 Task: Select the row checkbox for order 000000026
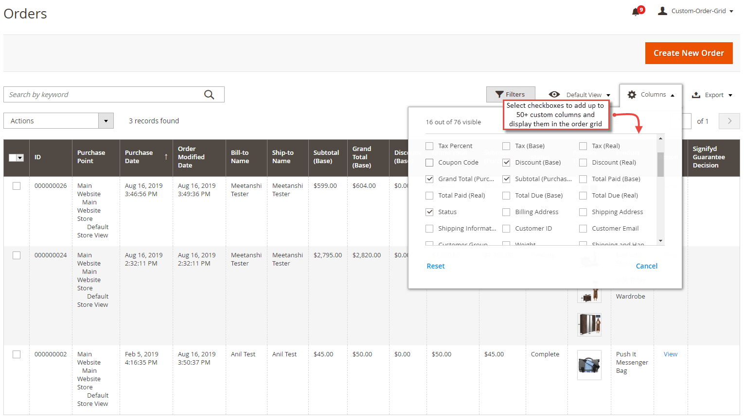tap(17, 185)
